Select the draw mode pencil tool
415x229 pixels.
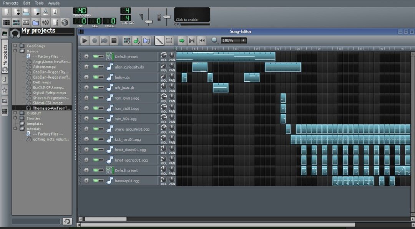pos(159,41)
